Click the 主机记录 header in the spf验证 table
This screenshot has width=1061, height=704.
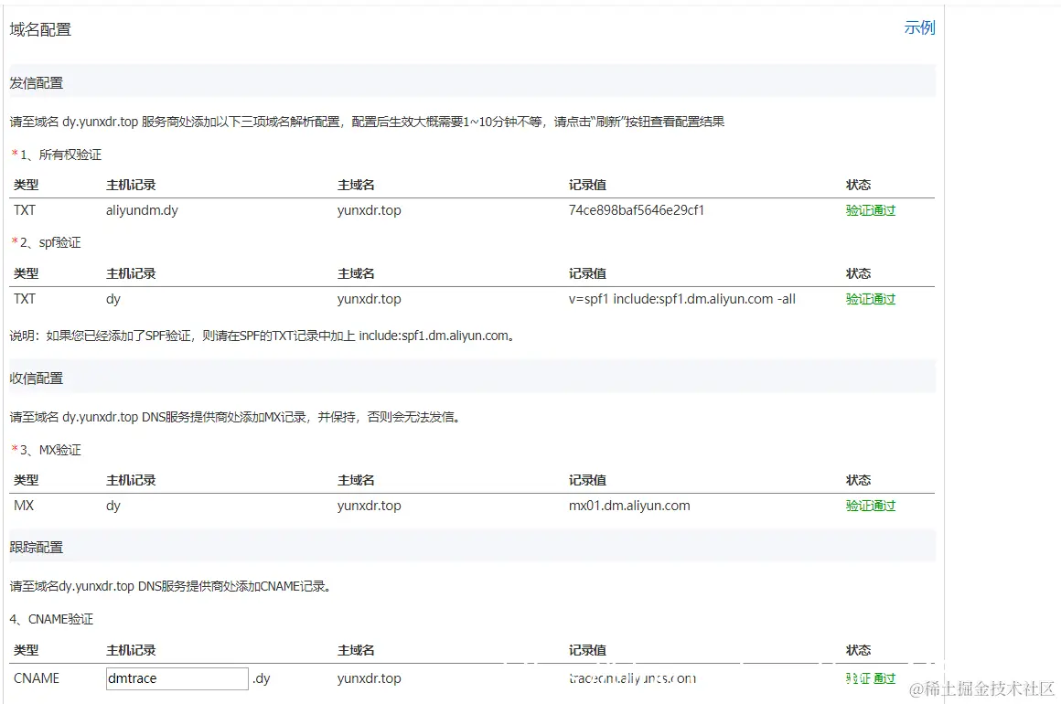point(132,273)
